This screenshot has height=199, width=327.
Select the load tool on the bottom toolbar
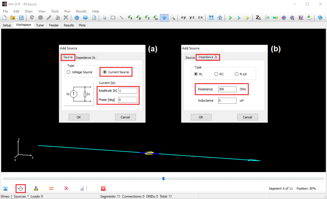36,188
